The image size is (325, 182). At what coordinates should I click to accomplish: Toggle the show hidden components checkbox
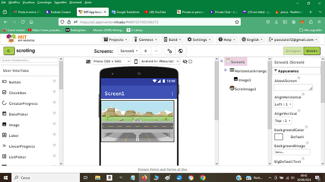[x=190, y=62]
